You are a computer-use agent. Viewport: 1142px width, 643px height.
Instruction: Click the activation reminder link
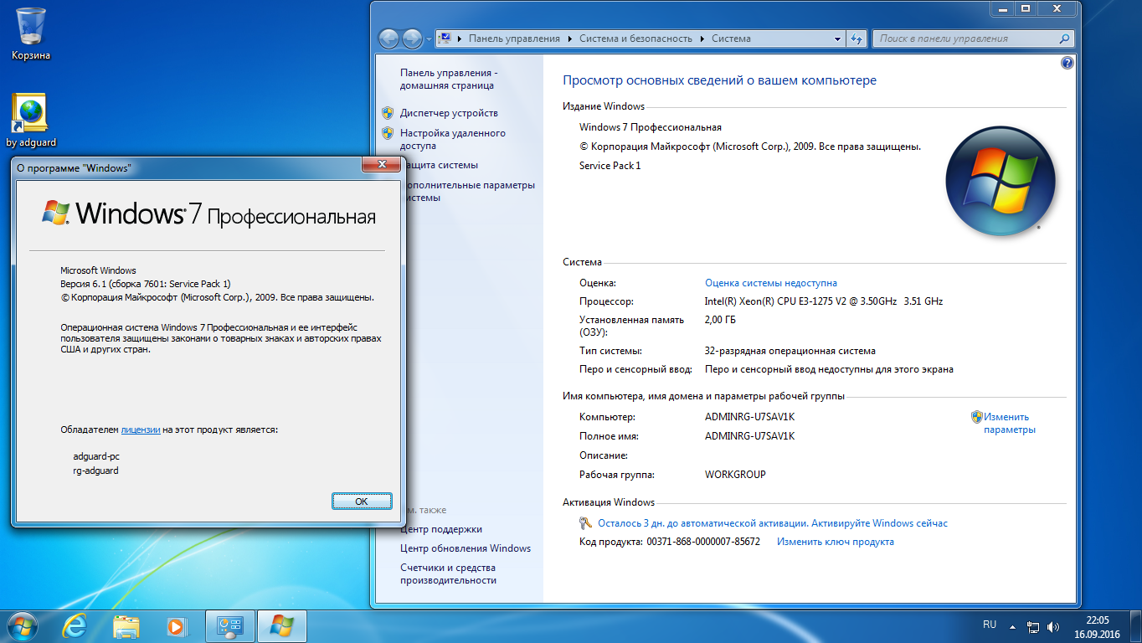pos(773,523)
